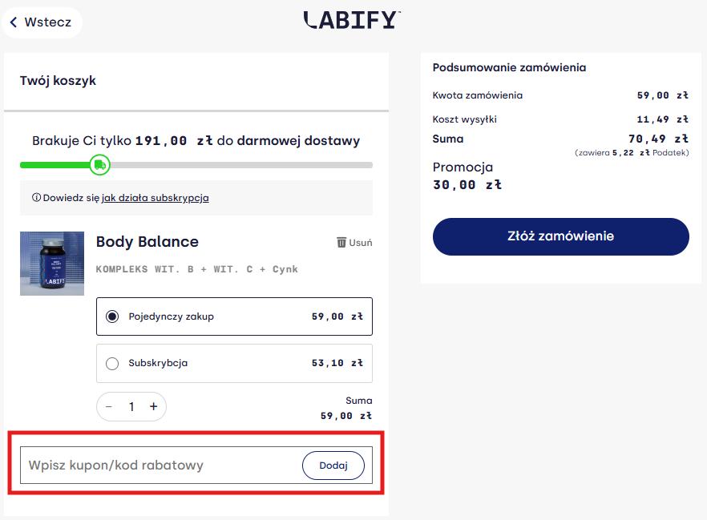This screenshot has width=707, height=520.
Task: Click the Podatek tax text
Action: 671,152
